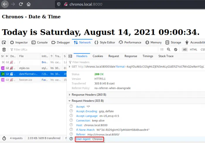The image size is (205, 143).
Task: Open the request blocking icon
Action: tap(176, 49)
